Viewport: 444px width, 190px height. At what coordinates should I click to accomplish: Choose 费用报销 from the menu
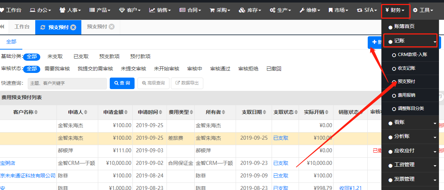[406, 95]
